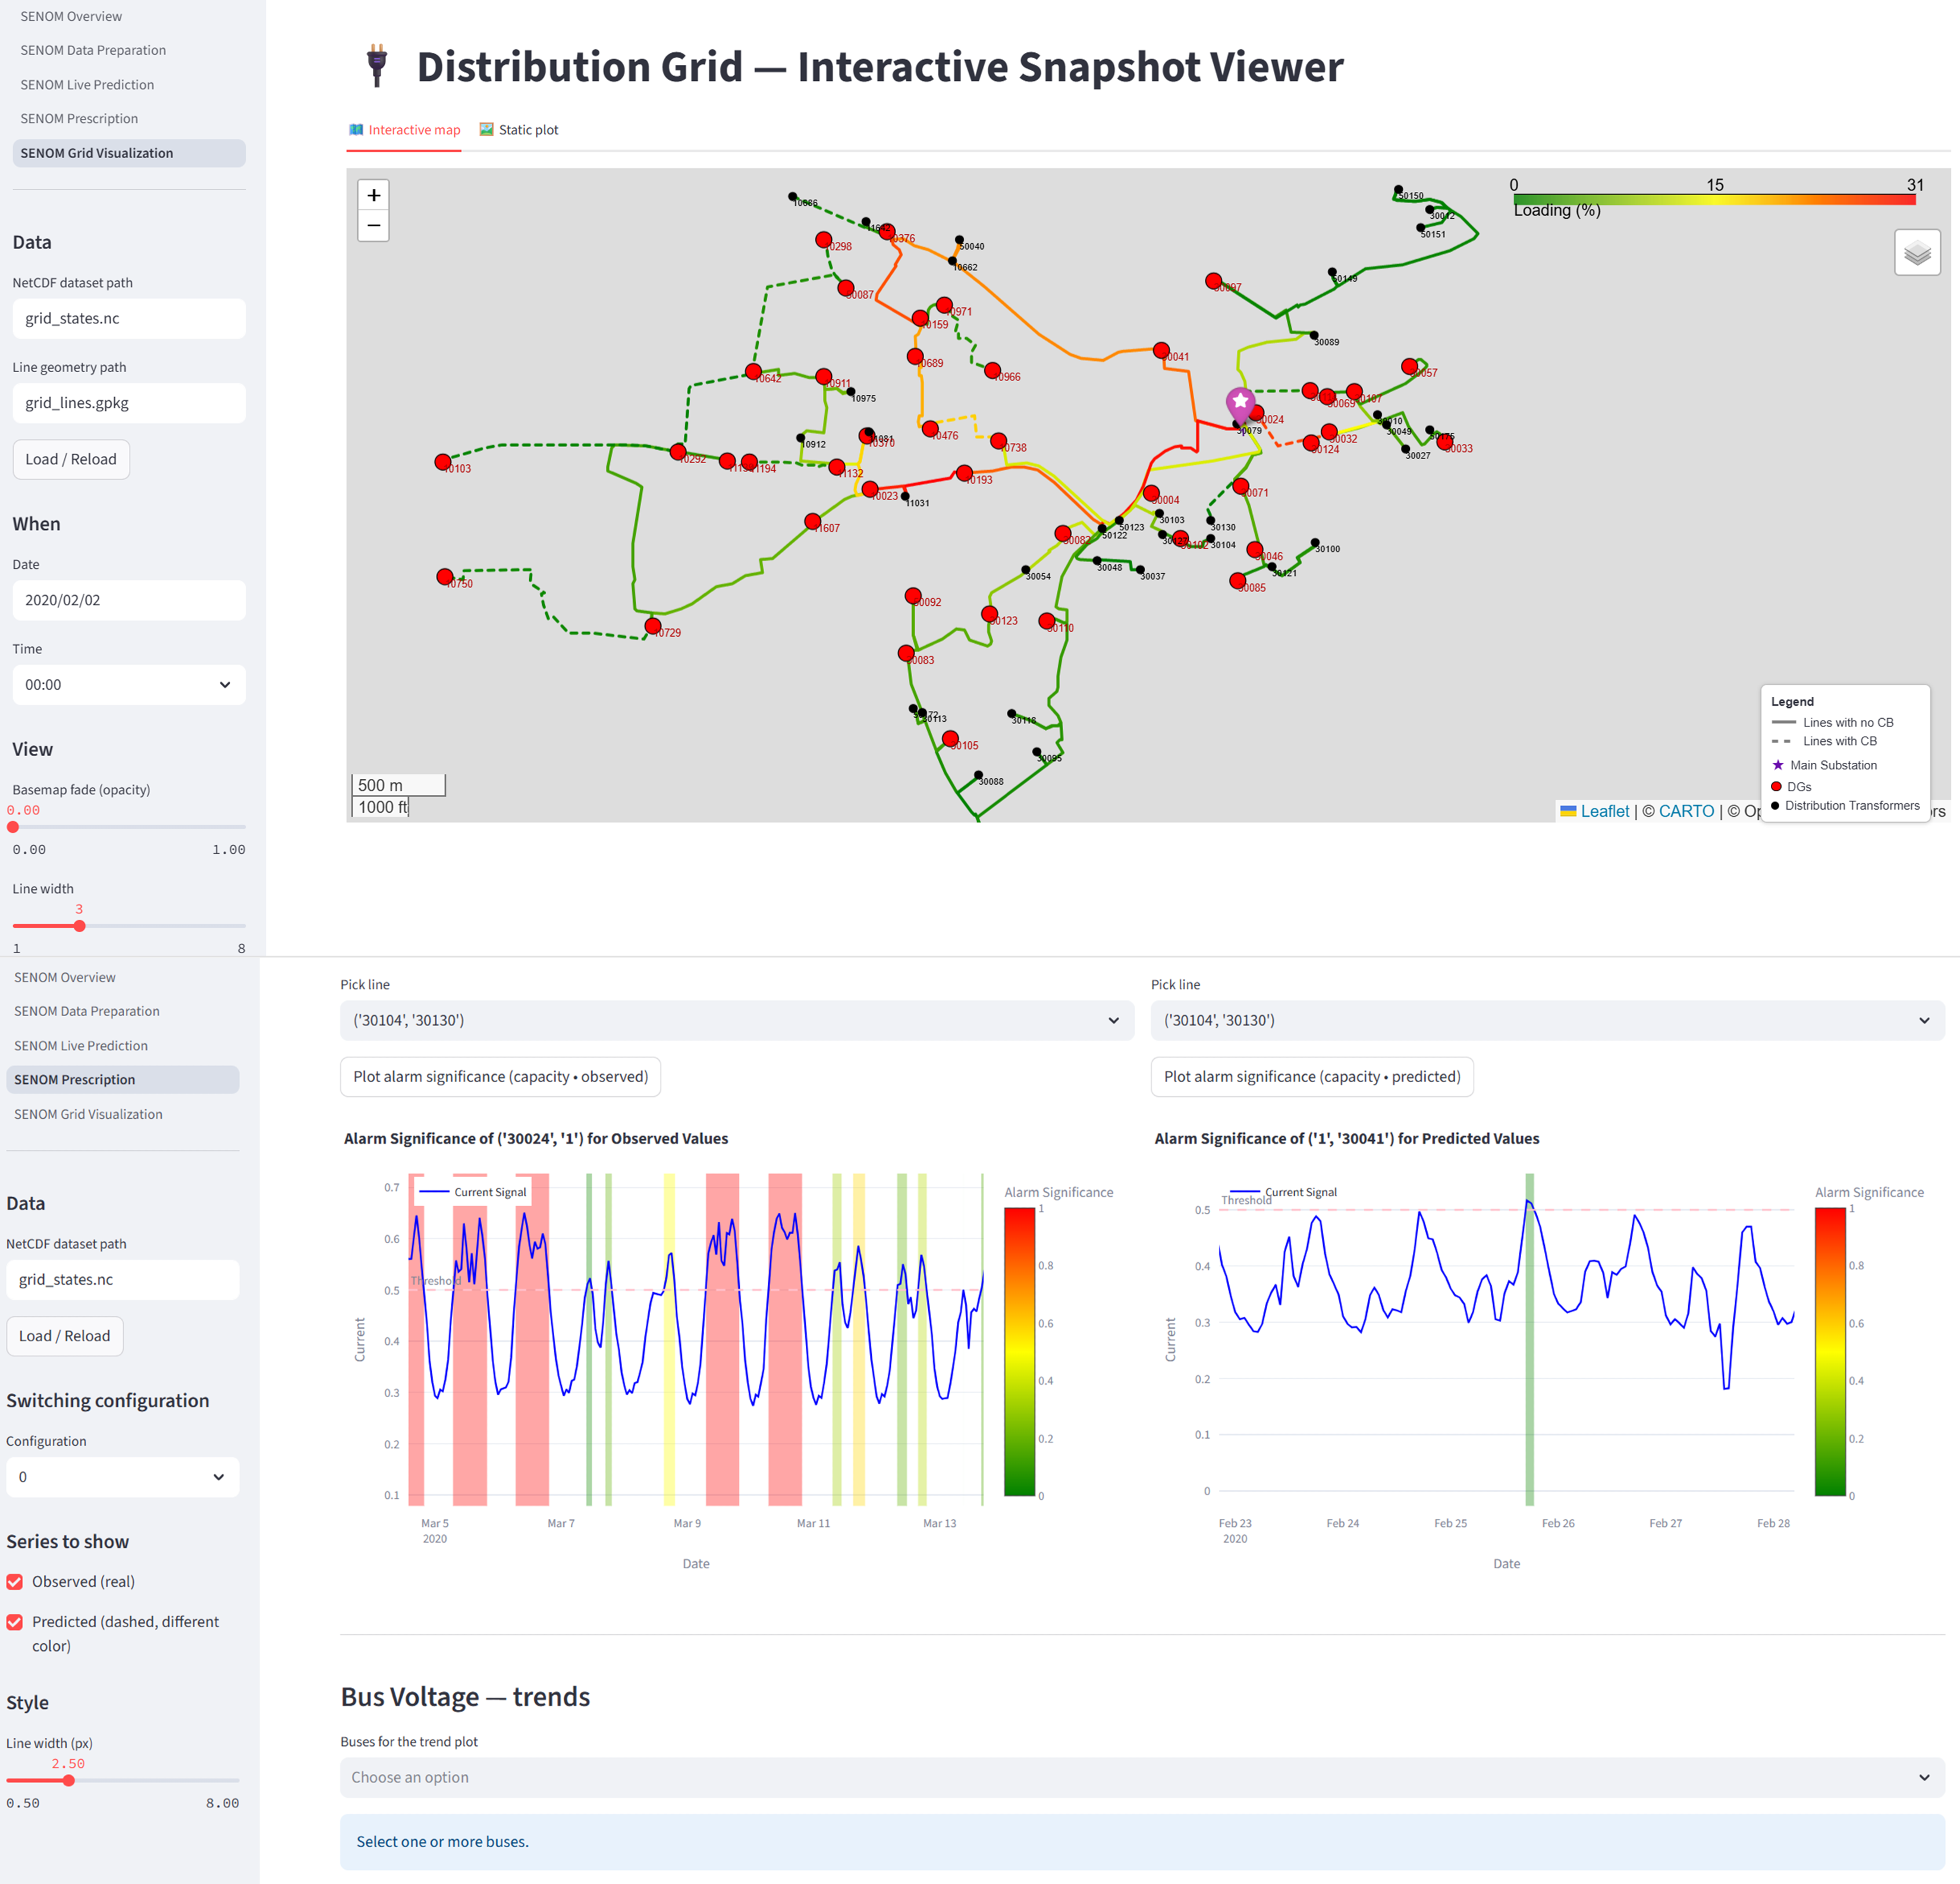The image size is (1960, 1884).
Task: Click the main substation star marker
Action: coord(1240,402)
